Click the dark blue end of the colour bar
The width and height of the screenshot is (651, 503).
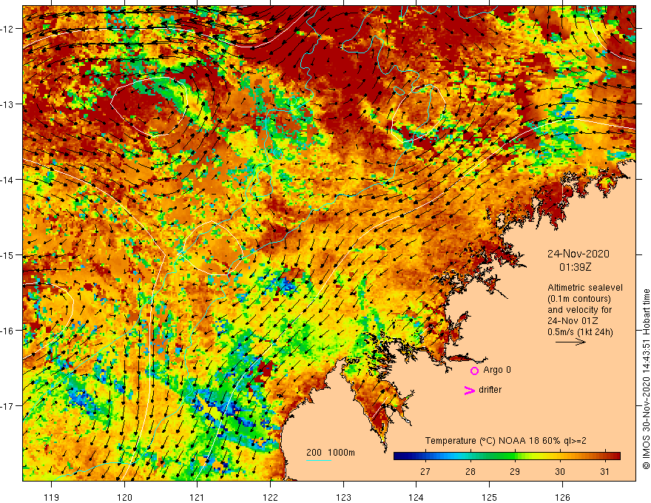coord(398,456)
